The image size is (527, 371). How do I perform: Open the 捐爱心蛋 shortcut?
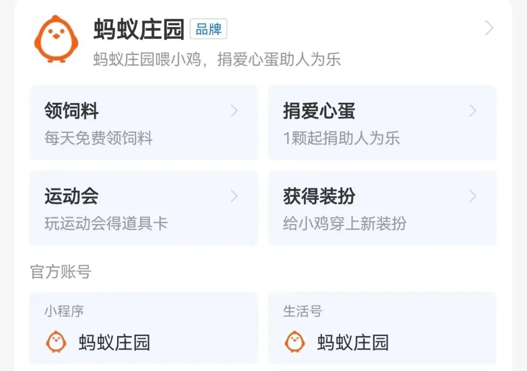[x=319, y=111]
